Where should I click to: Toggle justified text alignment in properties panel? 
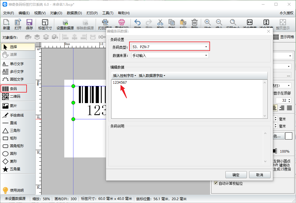289,108
